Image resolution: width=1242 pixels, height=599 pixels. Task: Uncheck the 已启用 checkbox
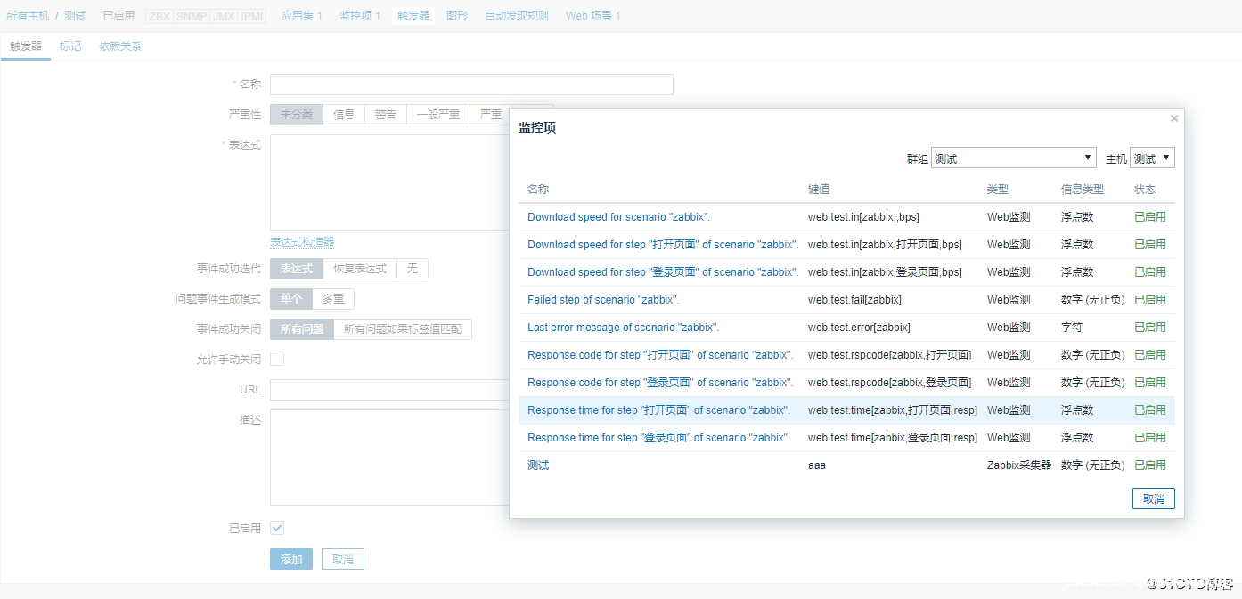(277, 528)
